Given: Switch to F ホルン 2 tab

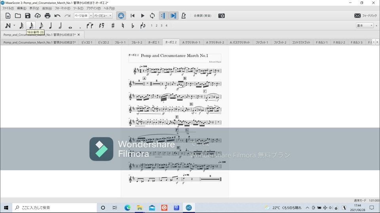Looking at the screenshot, I should (x=339, y=42).
